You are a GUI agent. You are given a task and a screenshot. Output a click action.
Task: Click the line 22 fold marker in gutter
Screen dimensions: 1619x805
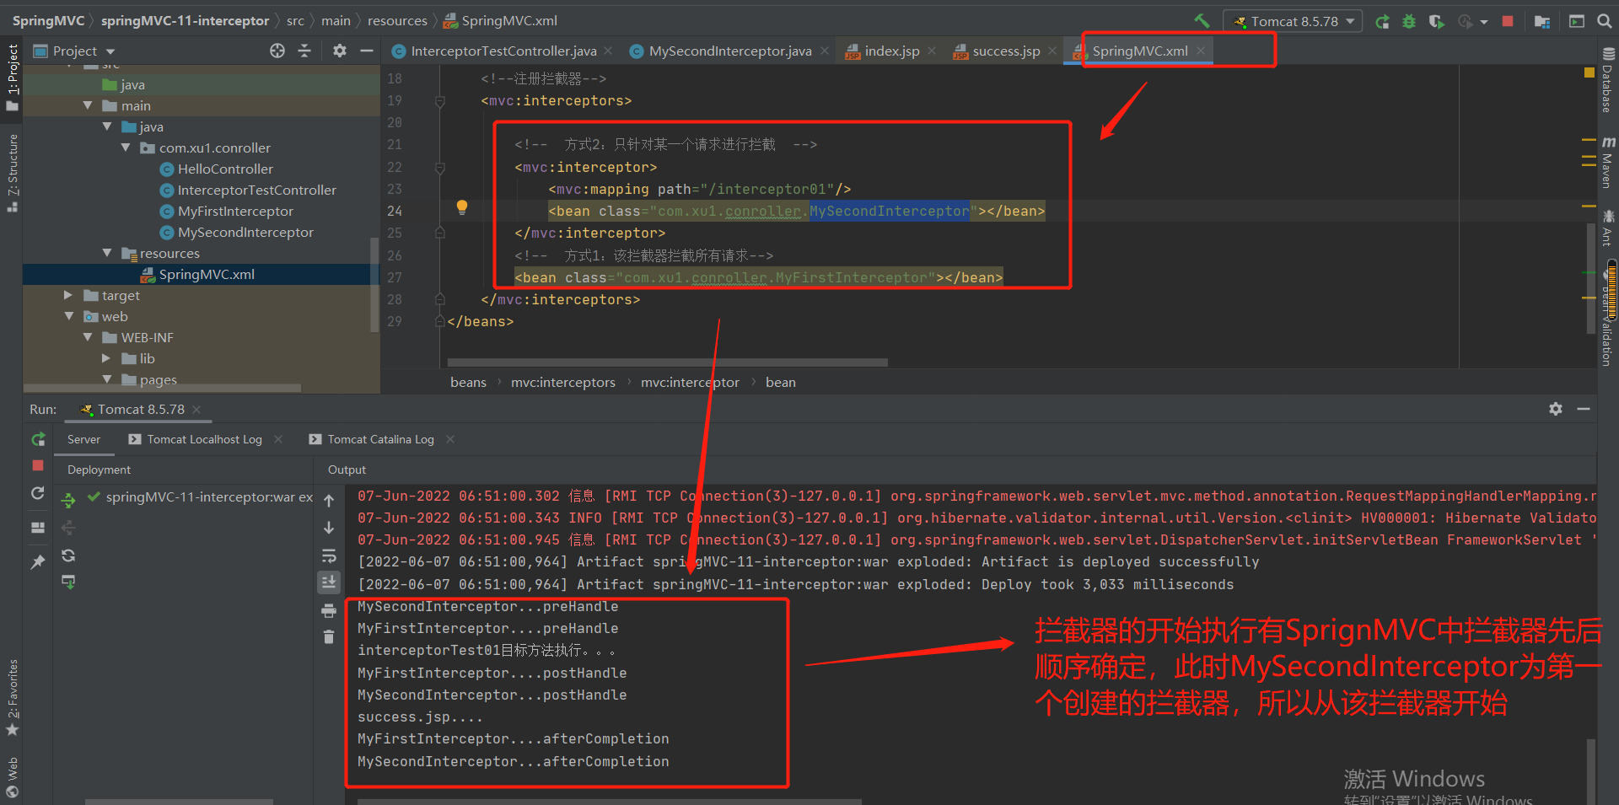(x=439, y=168)
